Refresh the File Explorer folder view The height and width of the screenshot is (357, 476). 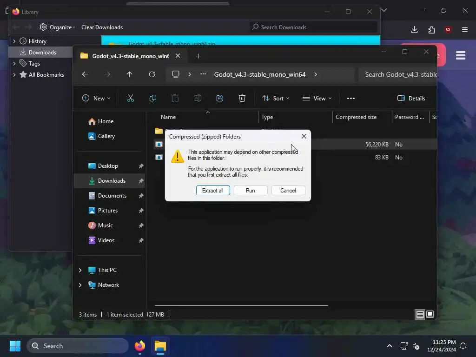pyautogui.click(x=152, y=74)
